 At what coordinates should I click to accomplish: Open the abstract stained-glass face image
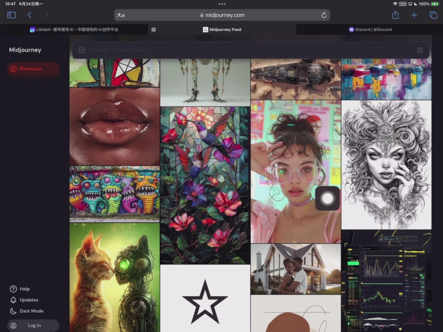(x=114, y=73)
